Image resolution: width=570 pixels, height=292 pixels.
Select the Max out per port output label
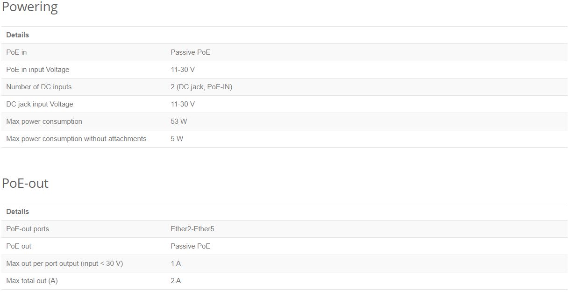click(64, 264)
